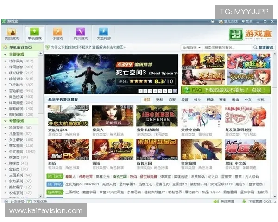Open the 街机格斗 街机三国 thumbnail
The image size is (278, 222).
pos(157,149)
